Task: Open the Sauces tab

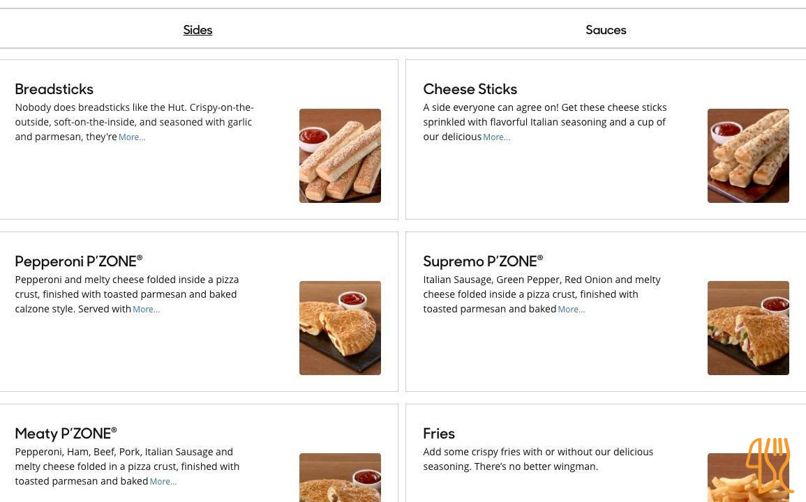Action: click(x=606, y=30)
